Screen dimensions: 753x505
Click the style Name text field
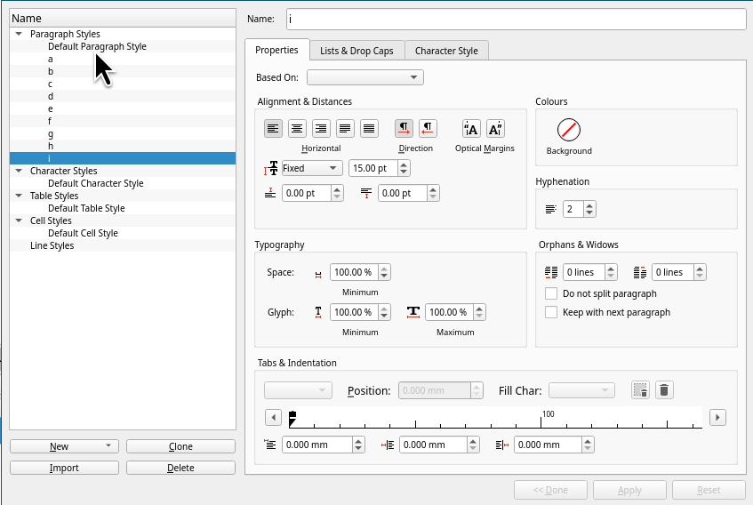[x=516, y=19]
